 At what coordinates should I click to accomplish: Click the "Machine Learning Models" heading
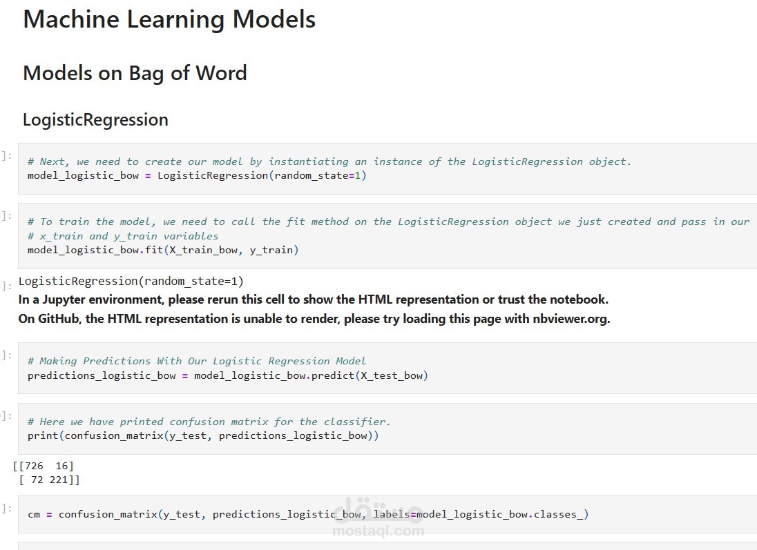pos(169,19)
